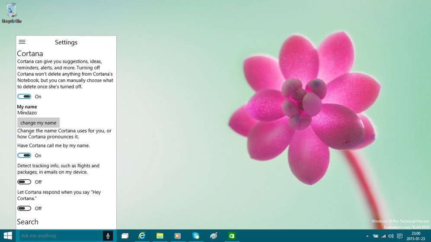
Task: Open the Windows Start menu
Action: pos(8,236)
